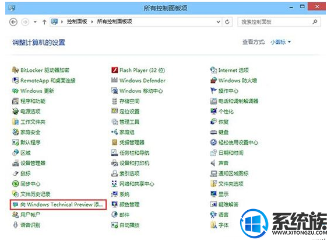Viewport: 327px width, 240px height.
Task: Expand address bar history dropdown arrow
Action: 218,22
